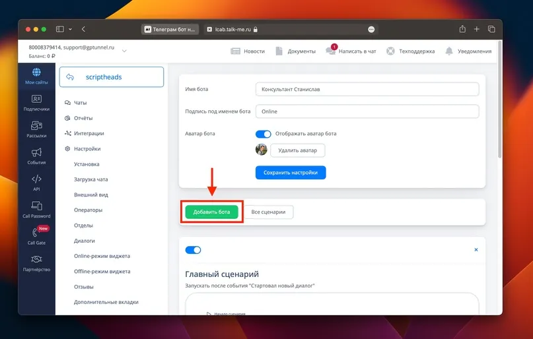This screenshot has height=339, width=533.
Task: Open Чаты menu item
Action: [80, 102]
